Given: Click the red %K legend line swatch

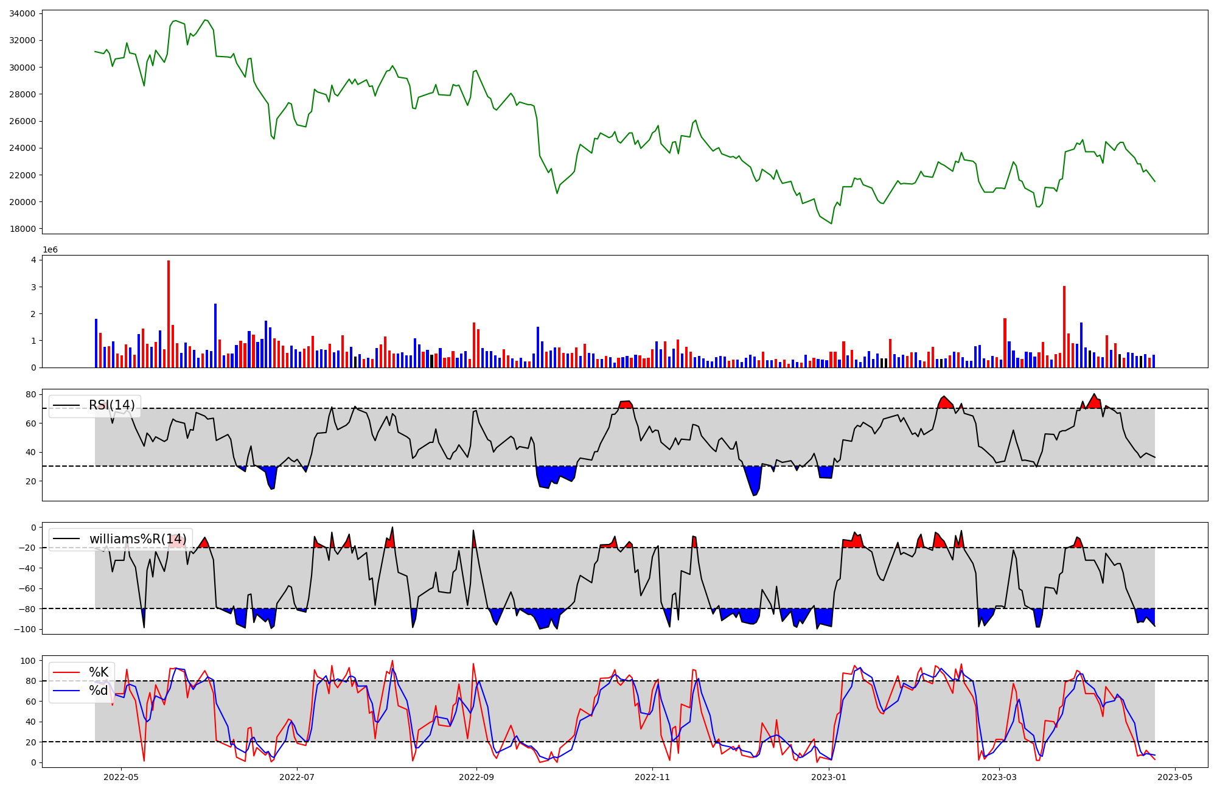Looking at the screenshot, I should (66, 672).
